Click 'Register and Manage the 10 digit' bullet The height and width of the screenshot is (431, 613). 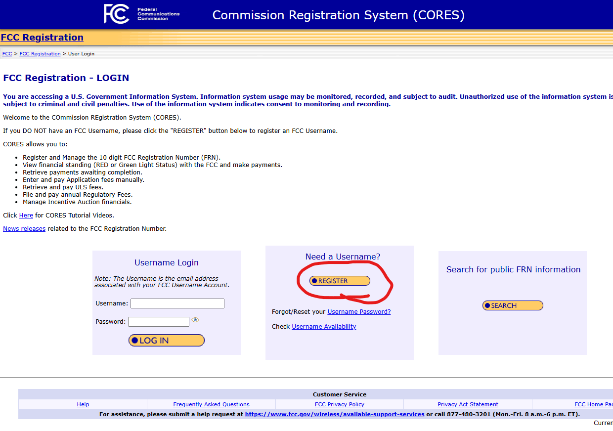click(x=122, y=158)
